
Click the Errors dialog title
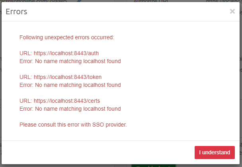pyautogui.click(x=16, y=12)
